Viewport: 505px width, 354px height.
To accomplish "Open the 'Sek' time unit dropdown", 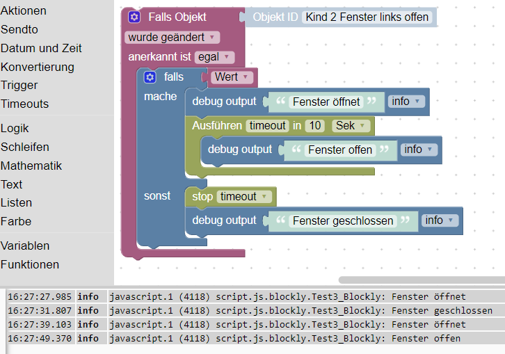I will pos(351,125).
